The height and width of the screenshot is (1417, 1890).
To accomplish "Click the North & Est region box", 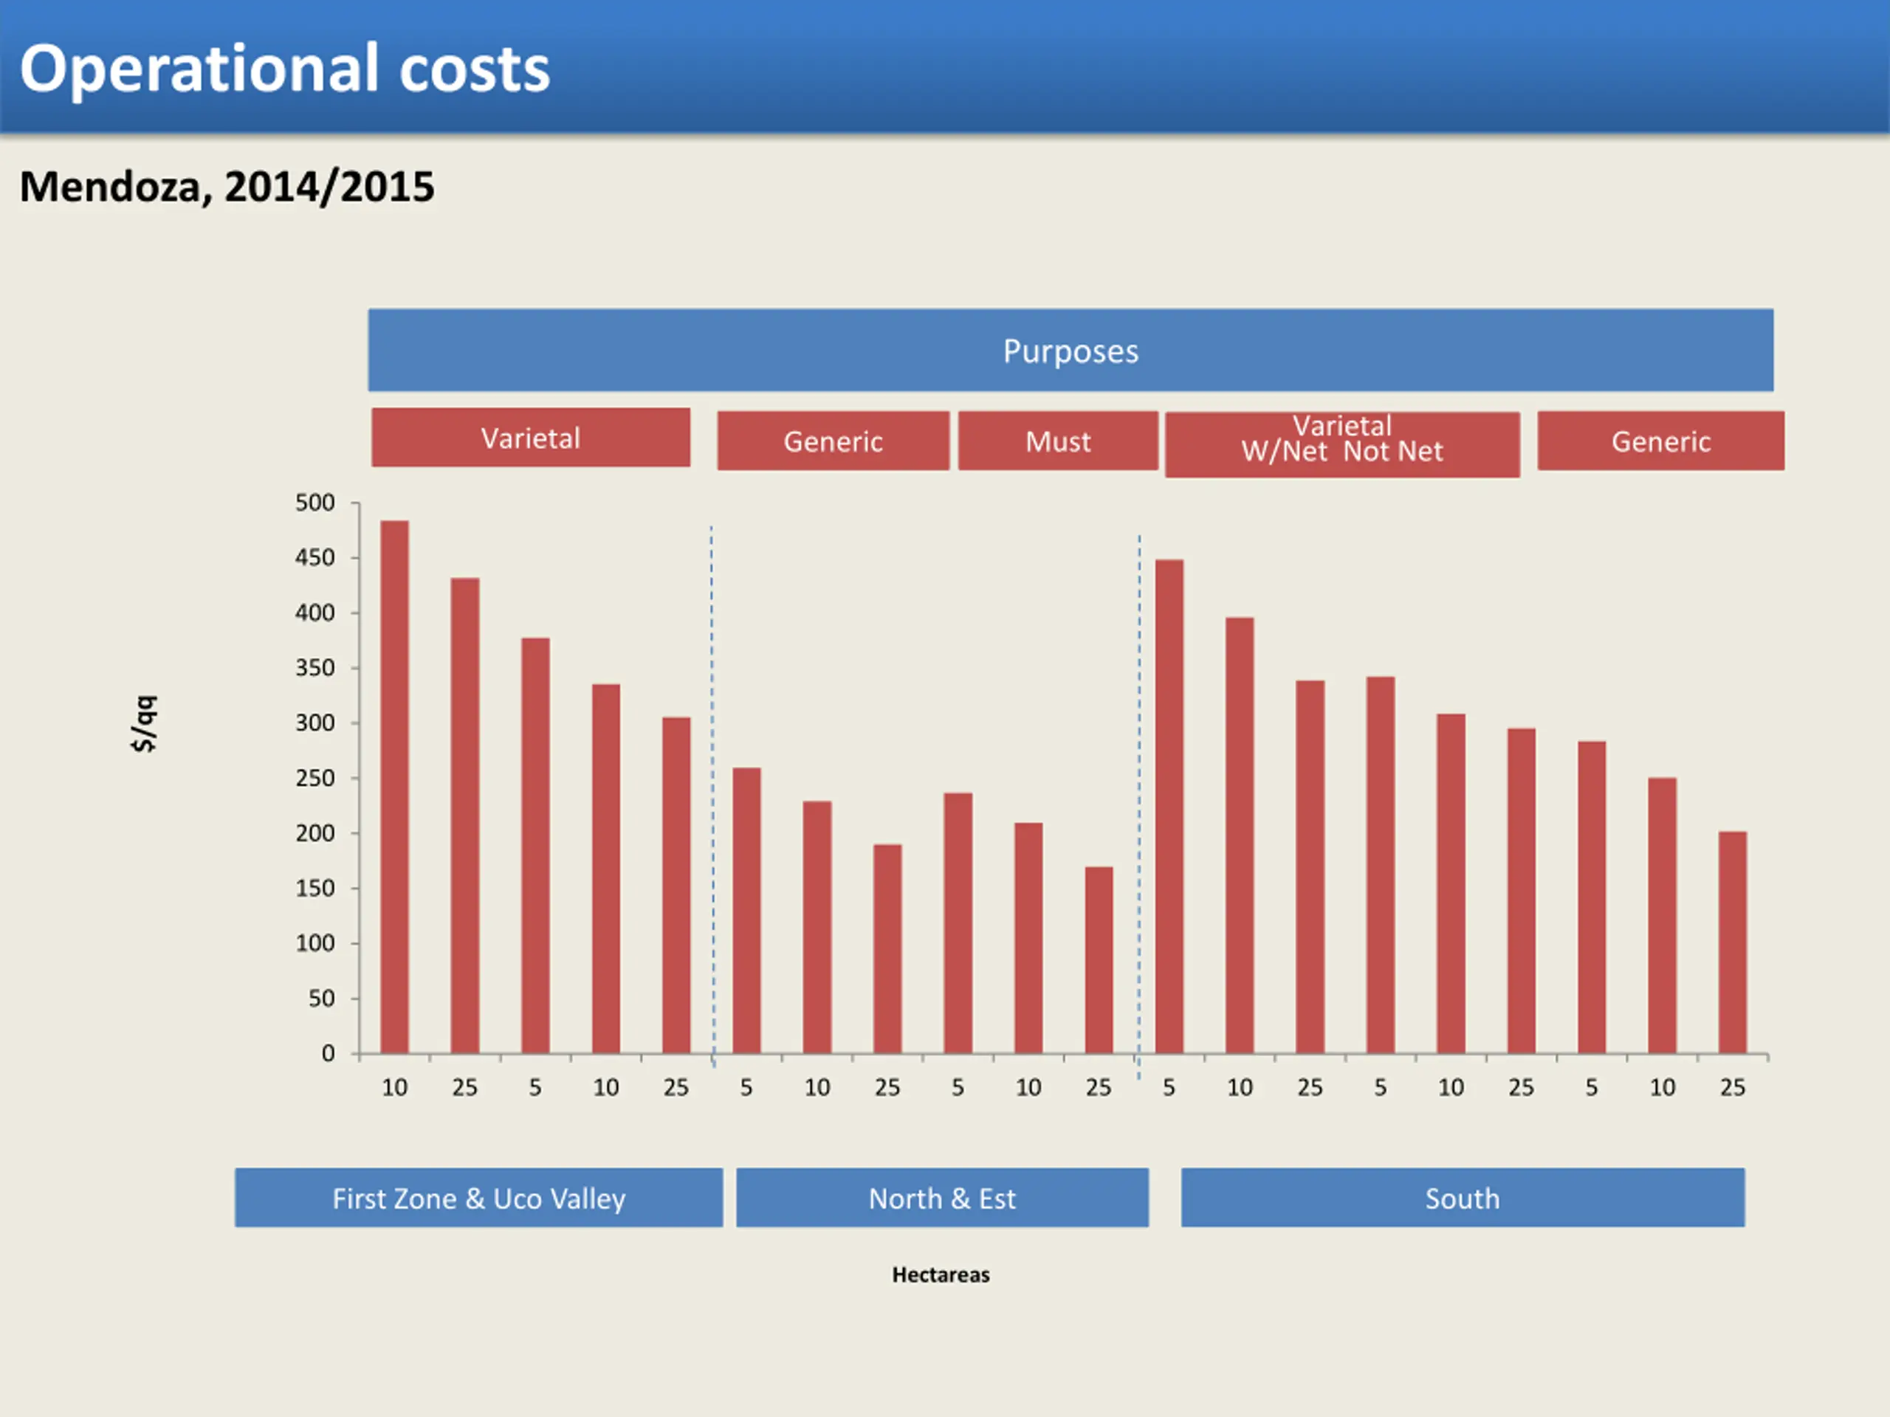I will click(x=941, y=1198).
